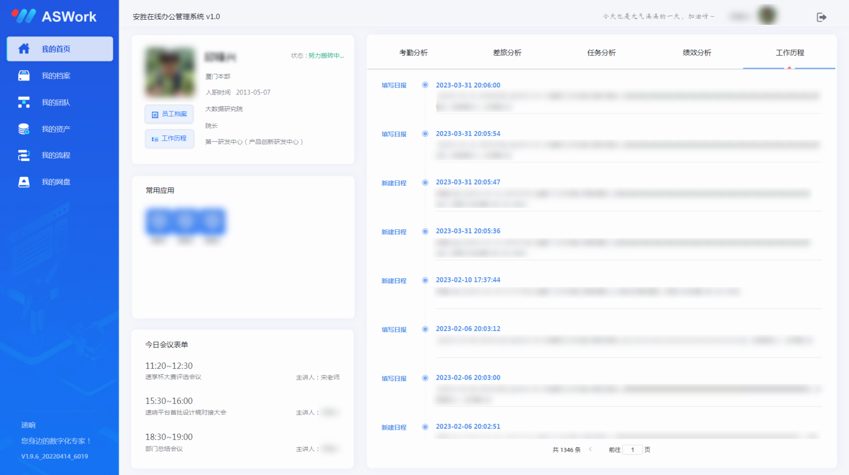Open My Assets (我的资产) sidebar icon
Screen dimensions: 849x475
tap(24, 129)
